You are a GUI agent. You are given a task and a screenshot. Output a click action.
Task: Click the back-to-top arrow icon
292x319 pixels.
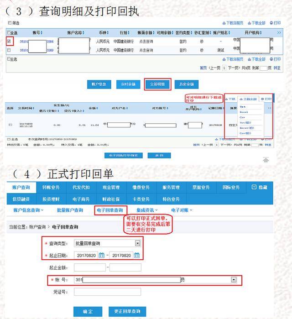(266, 160)
